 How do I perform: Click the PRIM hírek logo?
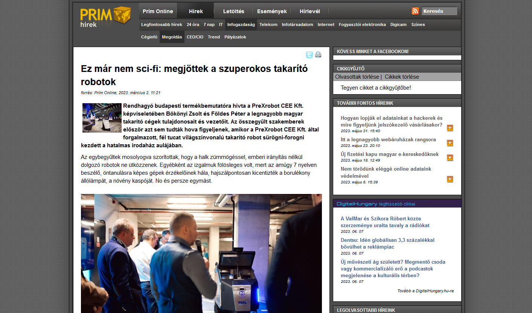click(x=105, y=17)
